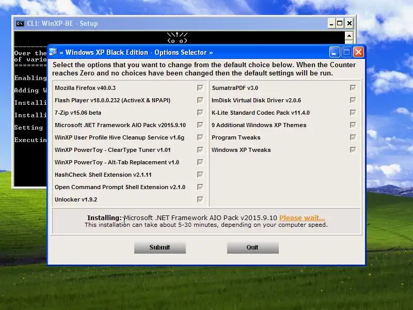Toggle the Unlocker v1.9.2 checkbox

point(200,199)
